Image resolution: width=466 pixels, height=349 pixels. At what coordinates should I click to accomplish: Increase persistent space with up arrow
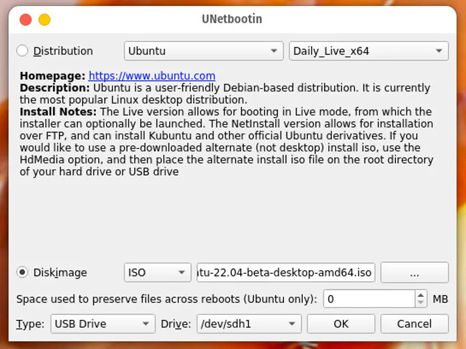click(420, 295)
